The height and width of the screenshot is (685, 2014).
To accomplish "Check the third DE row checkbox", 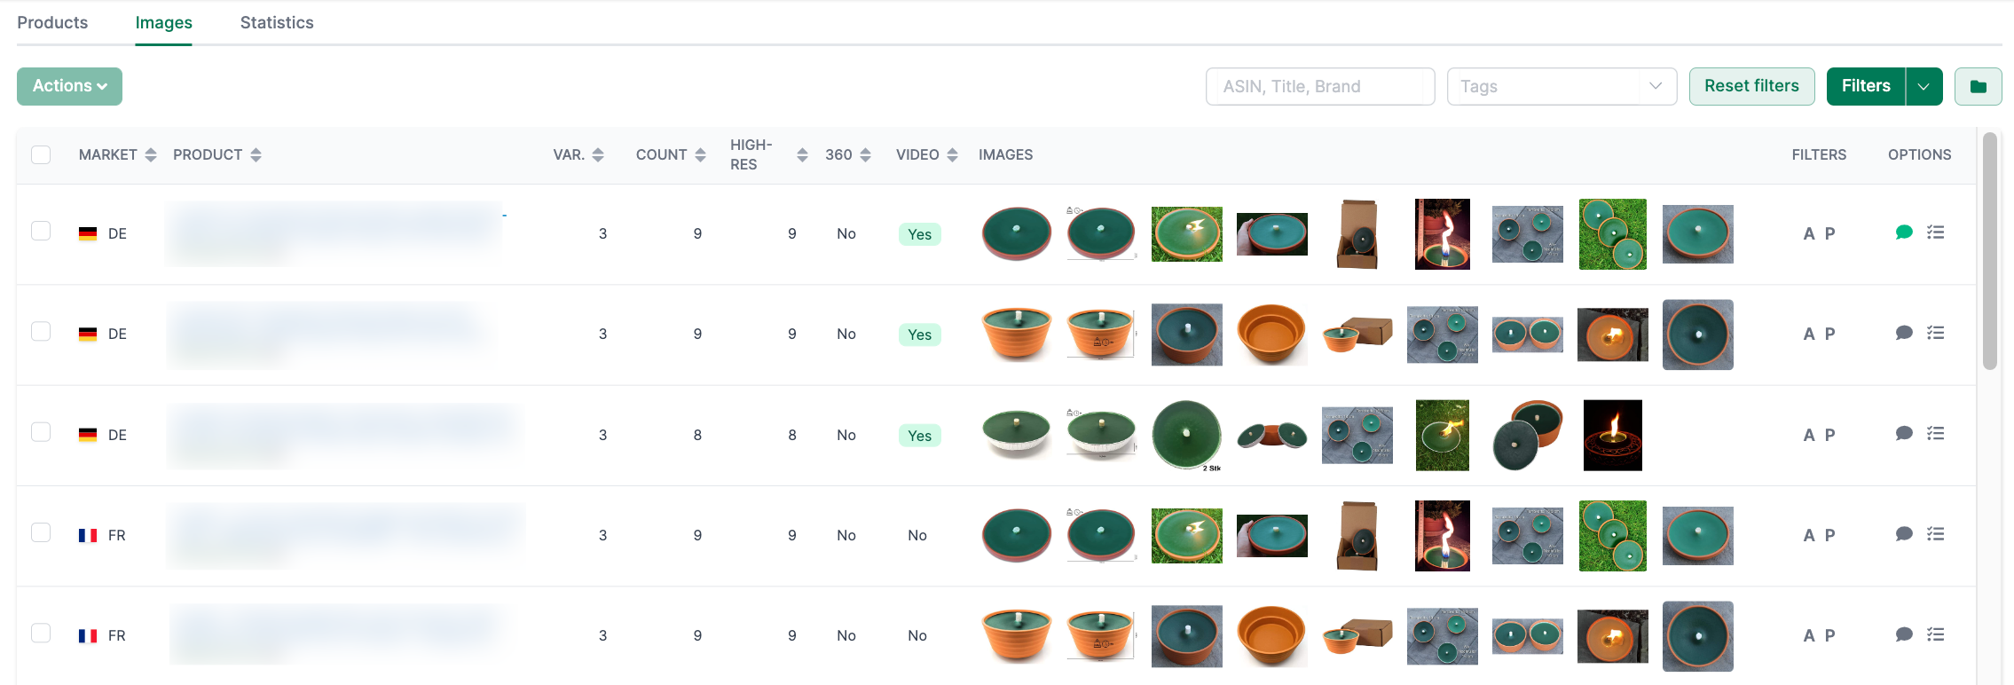I will click(41, 431).
